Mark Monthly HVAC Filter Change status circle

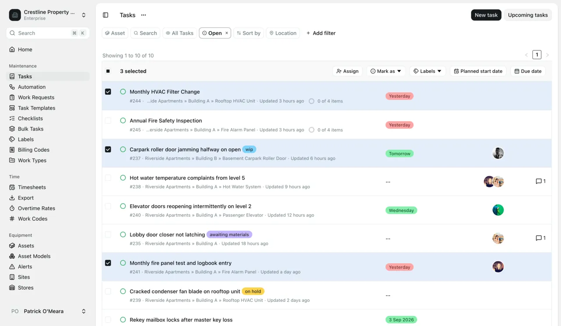[x=123, y=92]
